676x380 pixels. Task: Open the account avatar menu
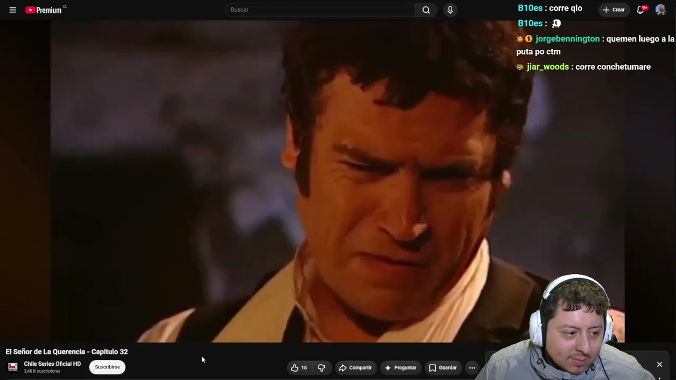pyautogui.click(x=661, y=10)
